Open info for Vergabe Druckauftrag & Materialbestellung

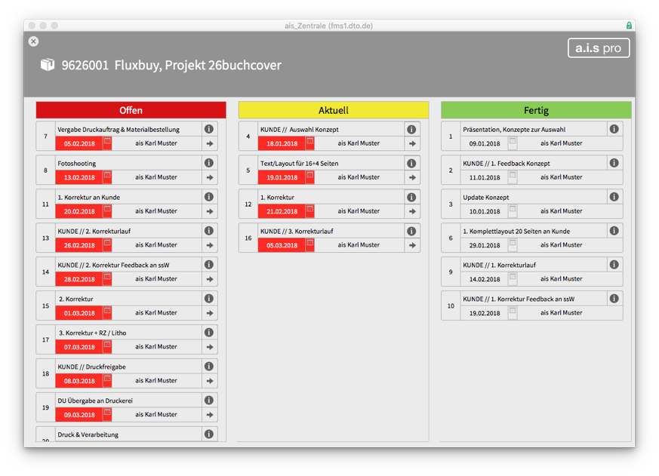coord(209,129)
